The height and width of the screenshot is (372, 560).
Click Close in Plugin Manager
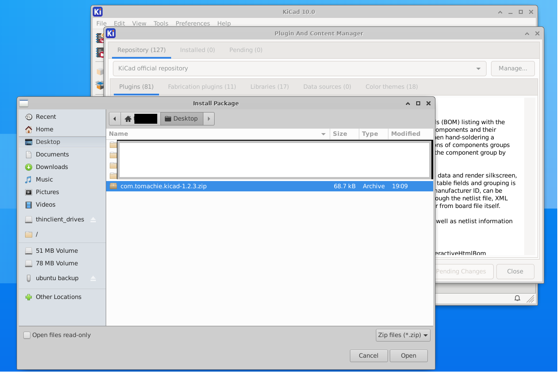[x=515, y=271]
